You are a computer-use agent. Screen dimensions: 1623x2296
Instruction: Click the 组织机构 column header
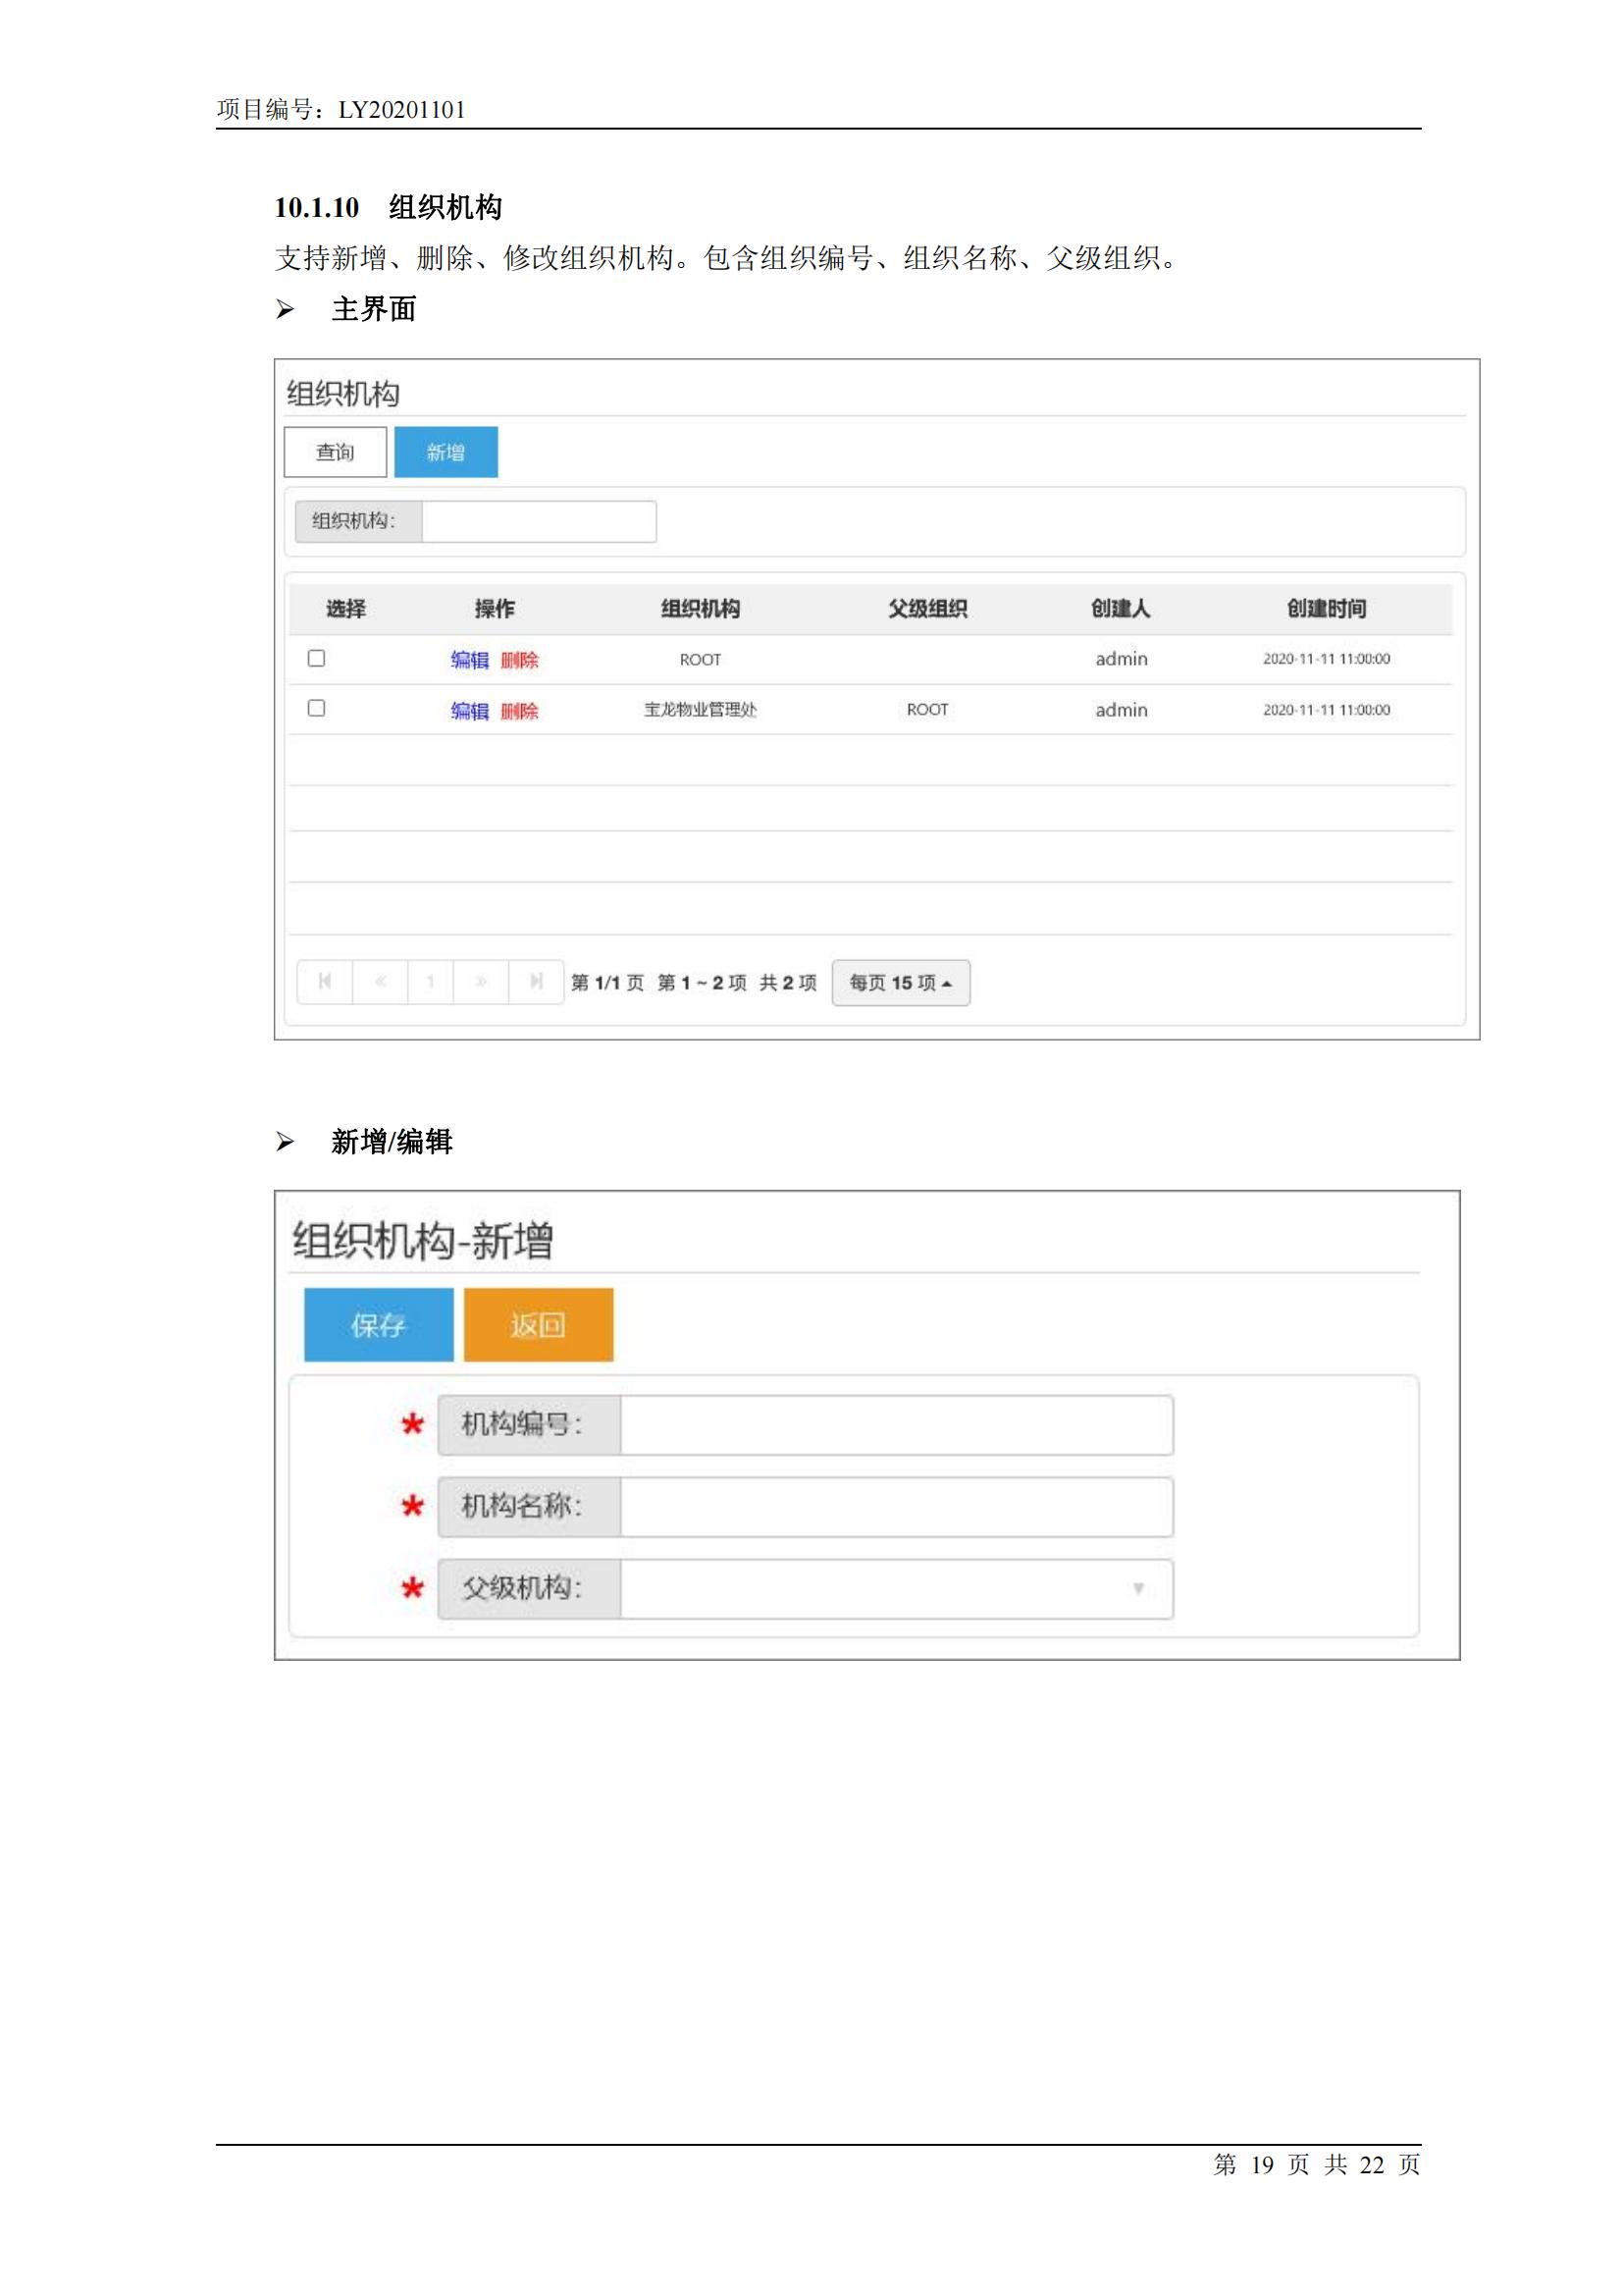(x=701, y=609)
